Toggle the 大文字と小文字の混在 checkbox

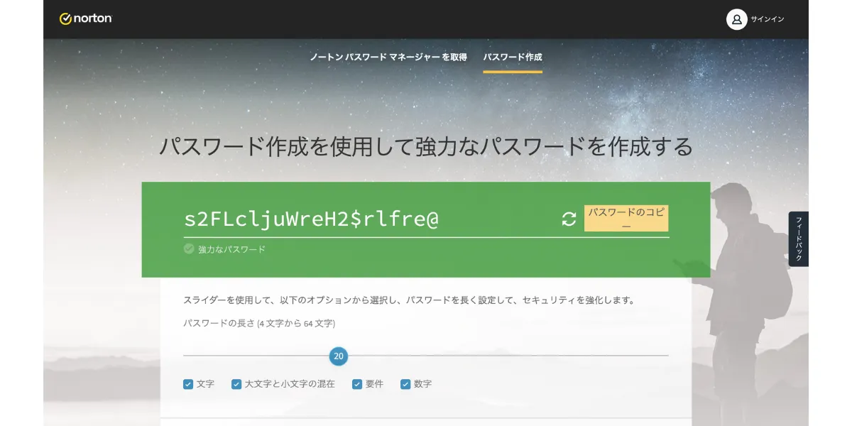point(236,384)
